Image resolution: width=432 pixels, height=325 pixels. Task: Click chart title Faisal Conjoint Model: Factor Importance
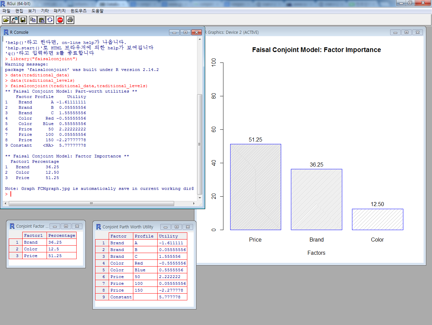(317, 50)
